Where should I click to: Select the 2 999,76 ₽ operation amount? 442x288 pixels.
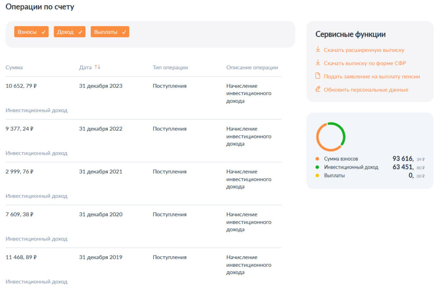coord(19,172)
